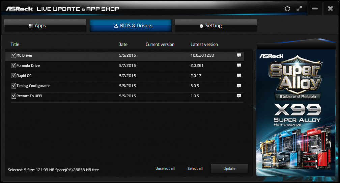The image size is (340, 183).
Task: Click version 10.0.20.1258 of ME Driver
Action: coord(202,55)
